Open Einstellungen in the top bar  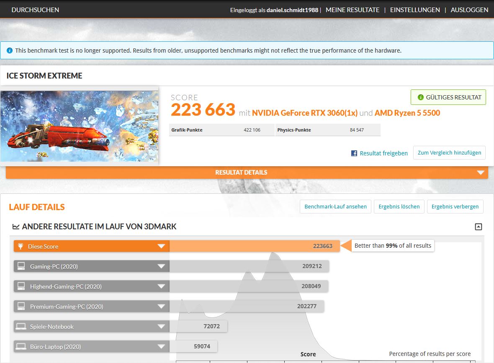415,10
